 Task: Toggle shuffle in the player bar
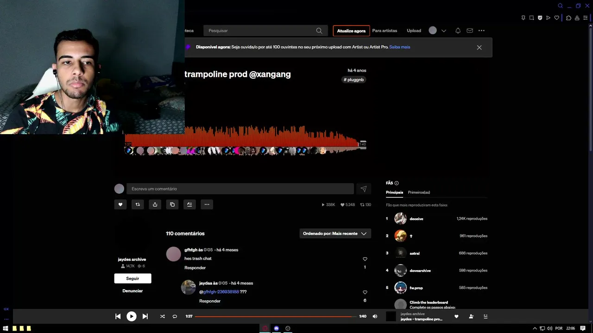tap(162, 316)
